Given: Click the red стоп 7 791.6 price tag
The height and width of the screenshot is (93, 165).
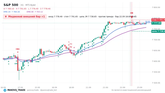Looking at the screenshot, I should point(158,20).
